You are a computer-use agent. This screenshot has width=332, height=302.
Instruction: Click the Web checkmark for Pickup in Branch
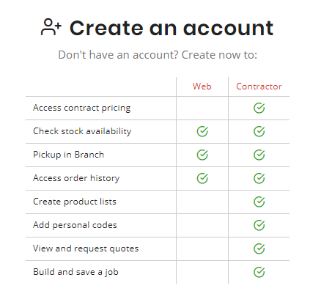(x=202, y=155)
